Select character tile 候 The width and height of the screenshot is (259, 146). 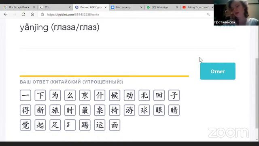(115, 95)
